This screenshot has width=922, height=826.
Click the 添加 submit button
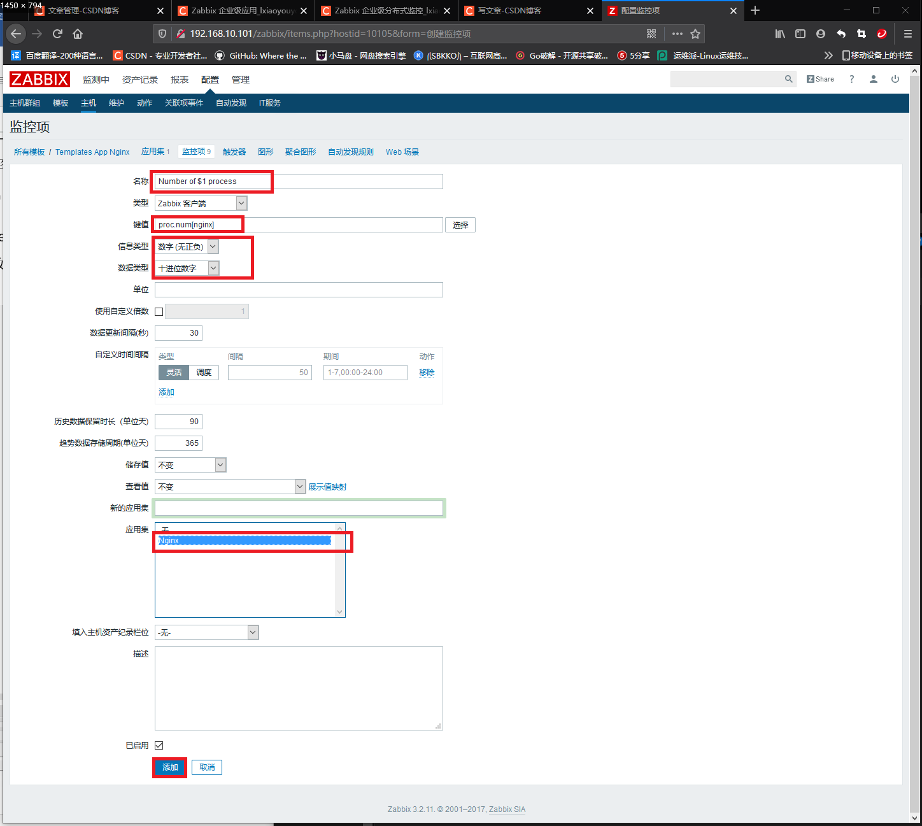[170, 767]
